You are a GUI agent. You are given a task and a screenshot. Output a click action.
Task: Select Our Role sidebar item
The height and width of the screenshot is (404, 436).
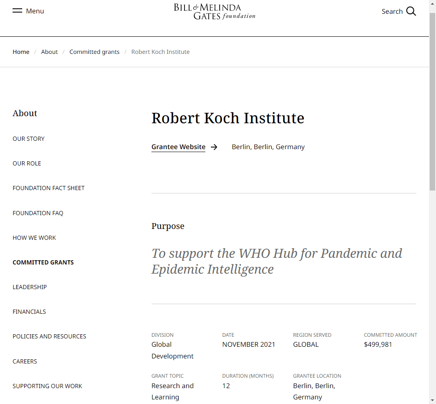pos(27,163)
